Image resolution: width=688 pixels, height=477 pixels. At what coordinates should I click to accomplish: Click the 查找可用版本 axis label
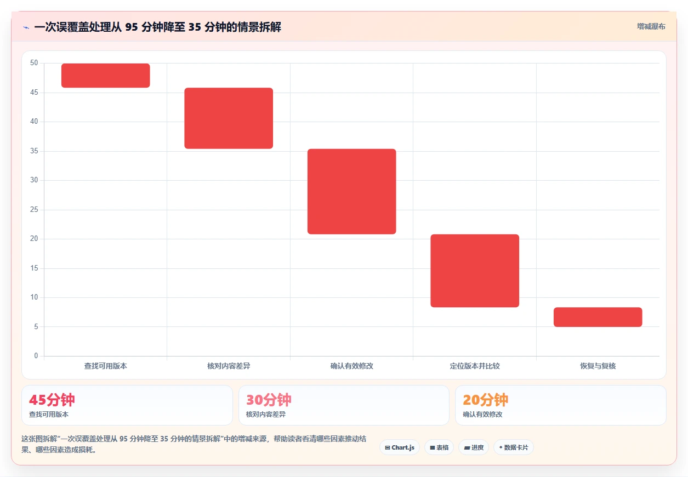106,366
